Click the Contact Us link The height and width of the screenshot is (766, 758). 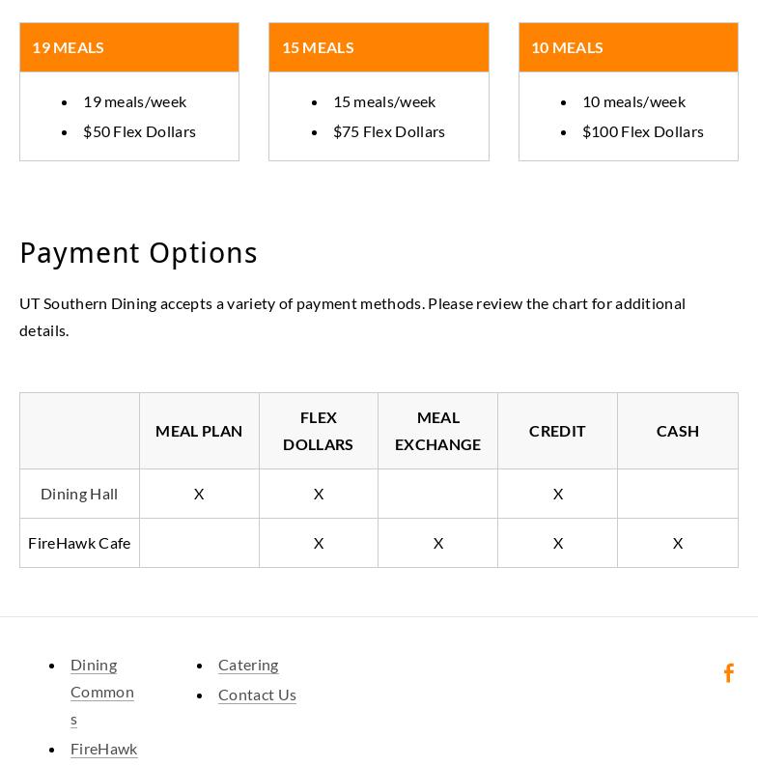coord(257,695)
